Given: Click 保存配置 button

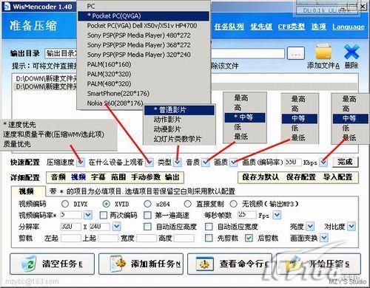Looking at the screenshot, I should [x=301, y=177].
